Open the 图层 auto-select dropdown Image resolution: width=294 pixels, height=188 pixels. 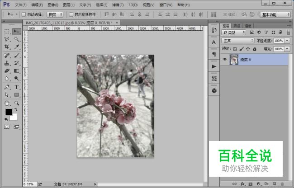pyautogui.click(x=55, y=14)
